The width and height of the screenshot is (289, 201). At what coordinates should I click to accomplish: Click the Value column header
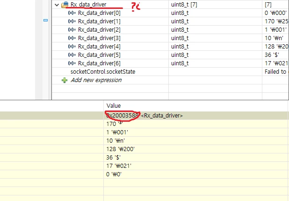click(114, 106)
